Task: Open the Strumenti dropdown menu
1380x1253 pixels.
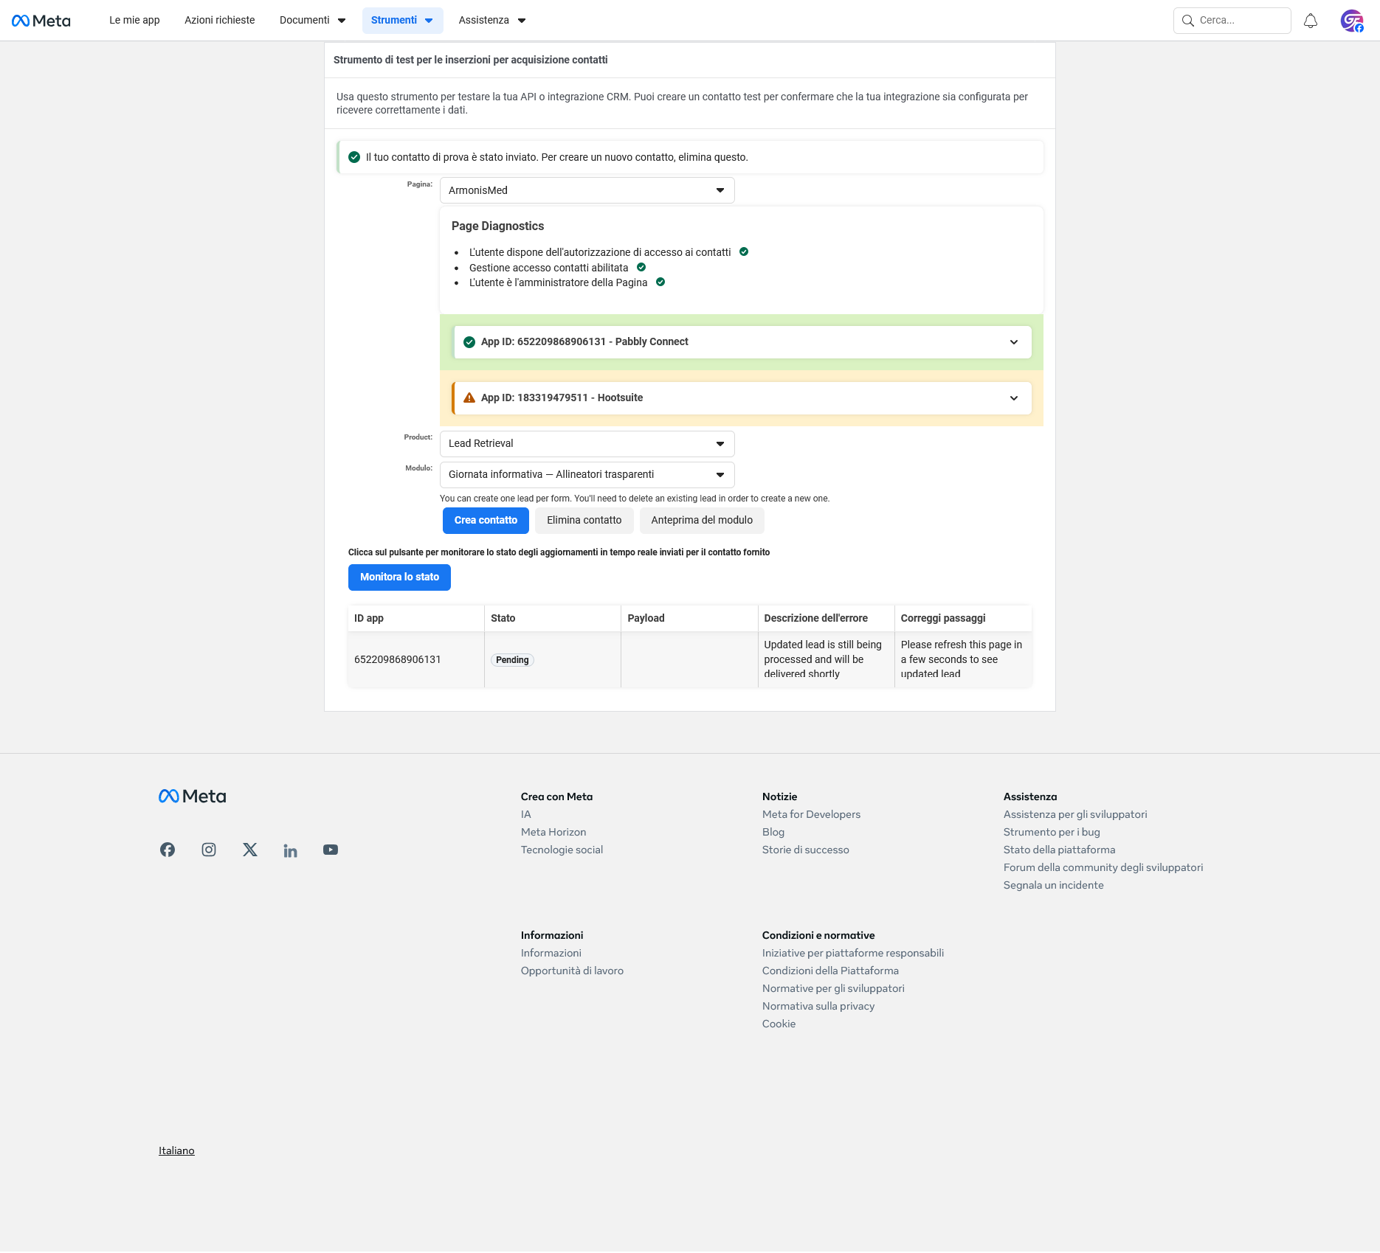Action: [x=402, y=21]
